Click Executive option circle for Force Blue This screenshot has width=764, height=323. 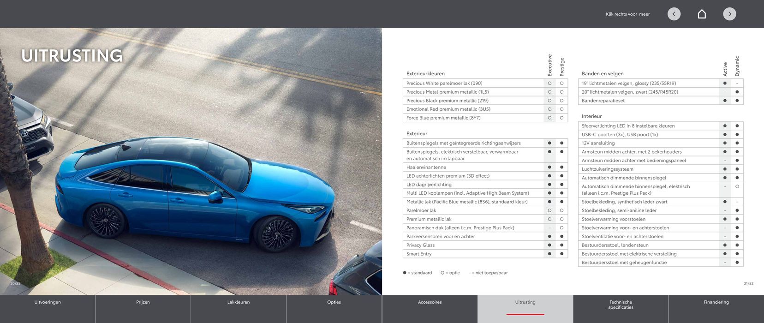coord(549,118)
